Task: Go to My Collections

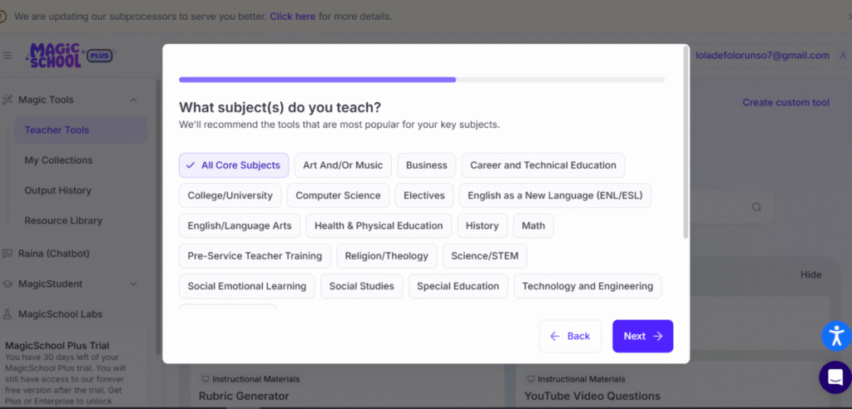Action: [58, 160]
